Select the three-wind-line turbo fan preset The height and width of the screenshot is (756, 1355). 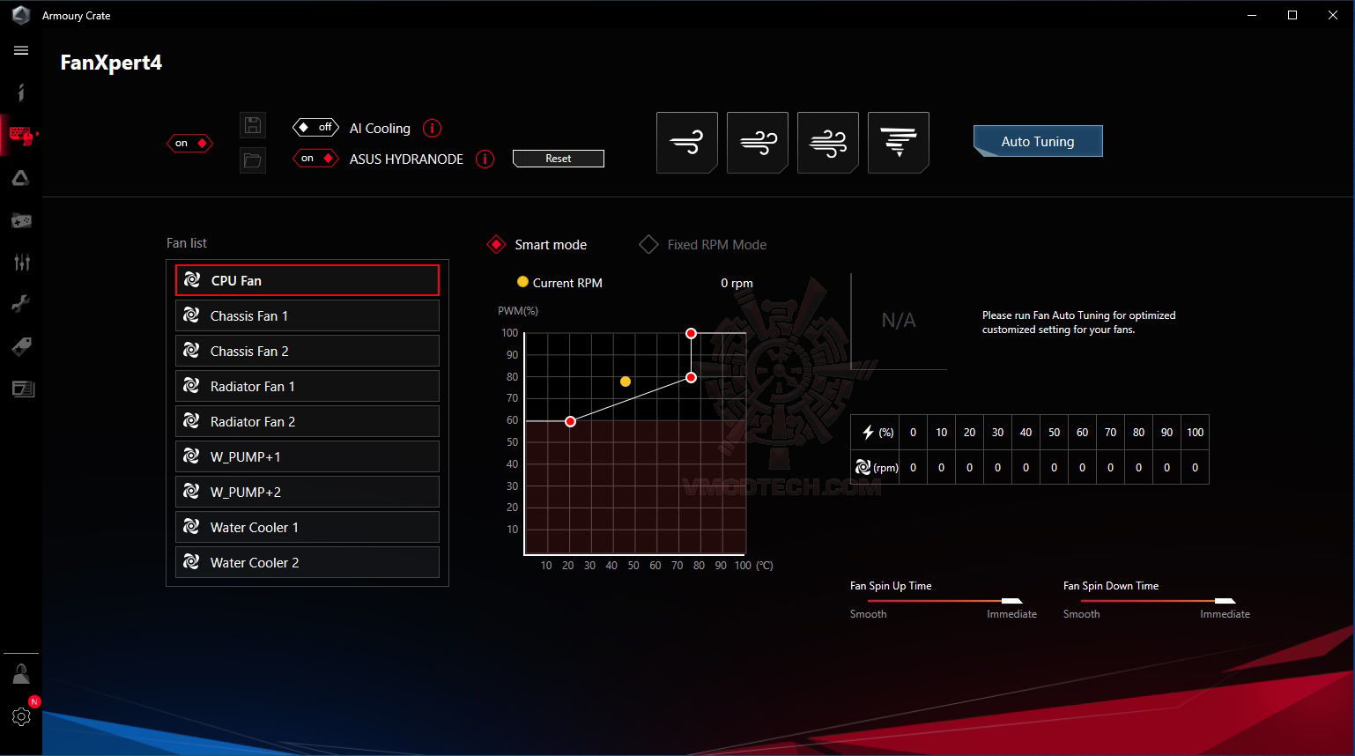pyautogui.click(x=828, y=143)
